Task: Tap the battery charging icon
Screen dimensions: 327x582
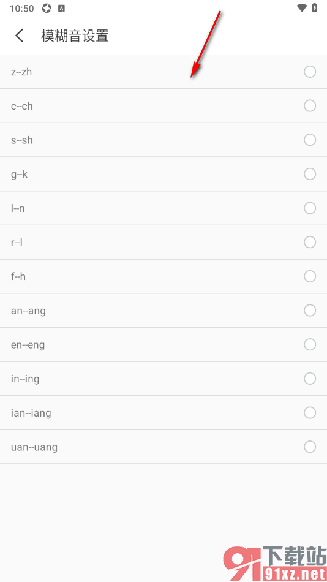Action: click(315, 8)
